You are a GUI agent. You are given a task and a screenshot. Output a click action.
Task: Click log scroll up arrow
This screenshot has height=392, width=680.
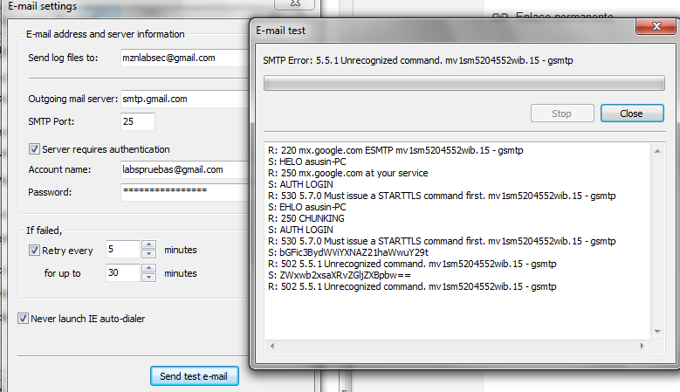point(657,151)
